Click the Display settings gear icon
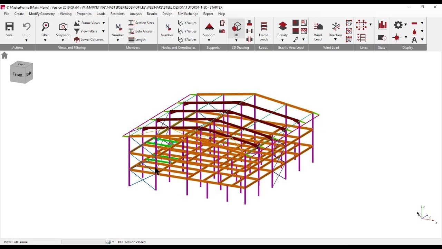Image resolution: width=442 pixels, height=249 pixels. point(398,25)
